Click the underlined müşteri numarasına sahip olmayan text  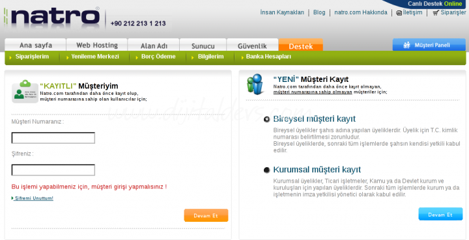pos(313,92)
